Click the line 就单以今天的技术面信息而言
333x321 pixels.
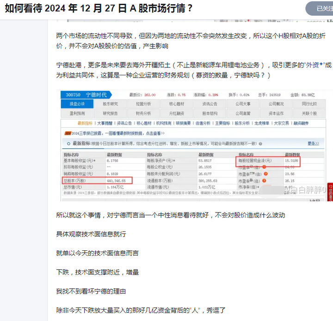[97, 253]
